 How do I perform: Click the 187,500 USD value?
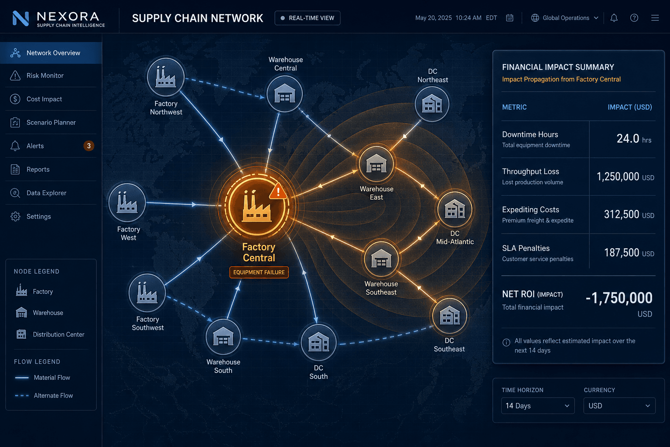click(629, 253)
